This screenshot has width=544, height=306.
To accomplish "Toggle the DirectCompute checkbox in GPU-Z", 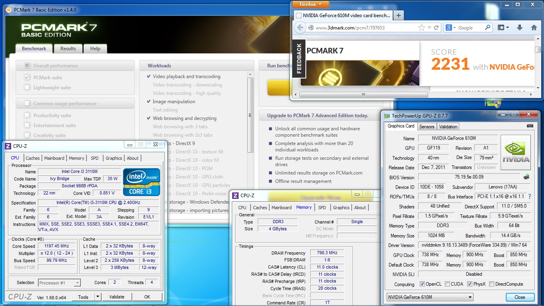I will point(491,284).
